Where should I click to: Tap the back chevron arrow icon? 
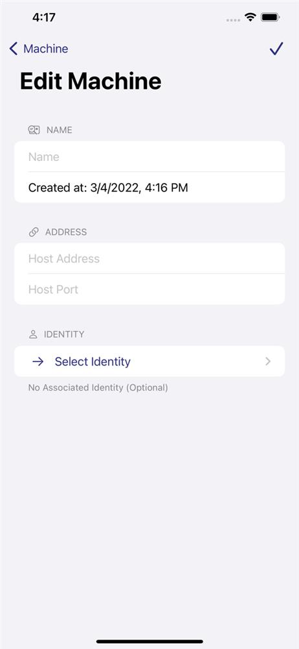[13, 49]
